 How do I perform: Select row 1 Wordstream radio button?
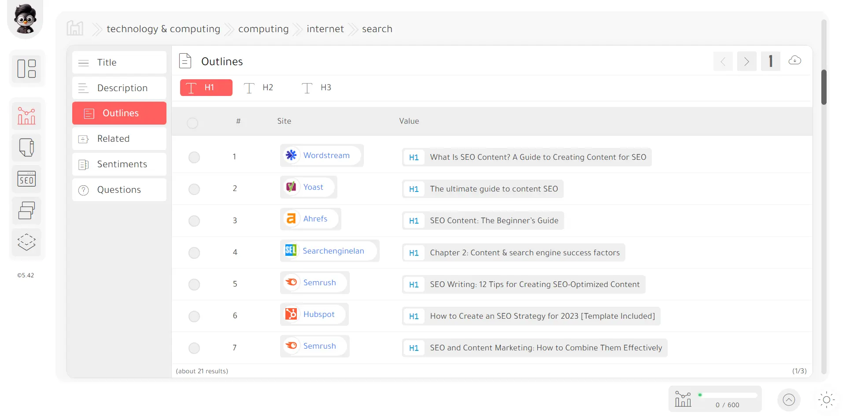coord(194,157)
